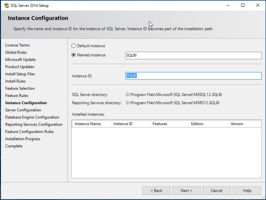The width and height of the screenshot is (266, 200).
Task: Click the Database Engine Configuration step
Action: pyautogui.click(x=32, y=117)
